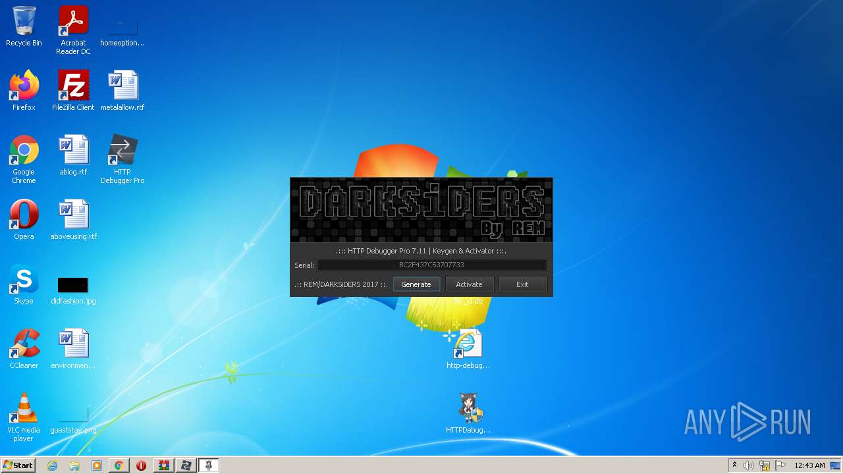This screenshot has width=843, height=474.
Task: Open Opera from the taskbar
Action: pyautogui.click(x=141, y=465)
